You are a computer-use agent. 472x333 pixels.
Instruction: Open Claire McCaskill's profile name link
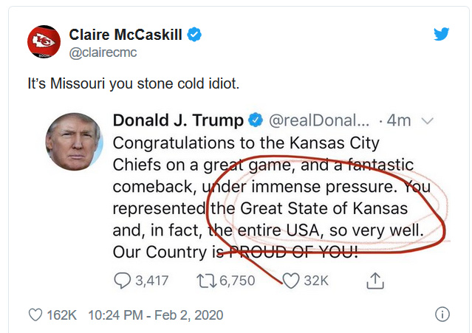tap(126, 35)
